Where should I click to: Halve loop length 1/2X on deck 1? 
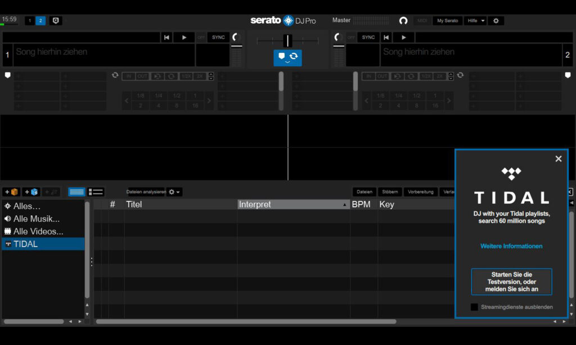[186, 76]
